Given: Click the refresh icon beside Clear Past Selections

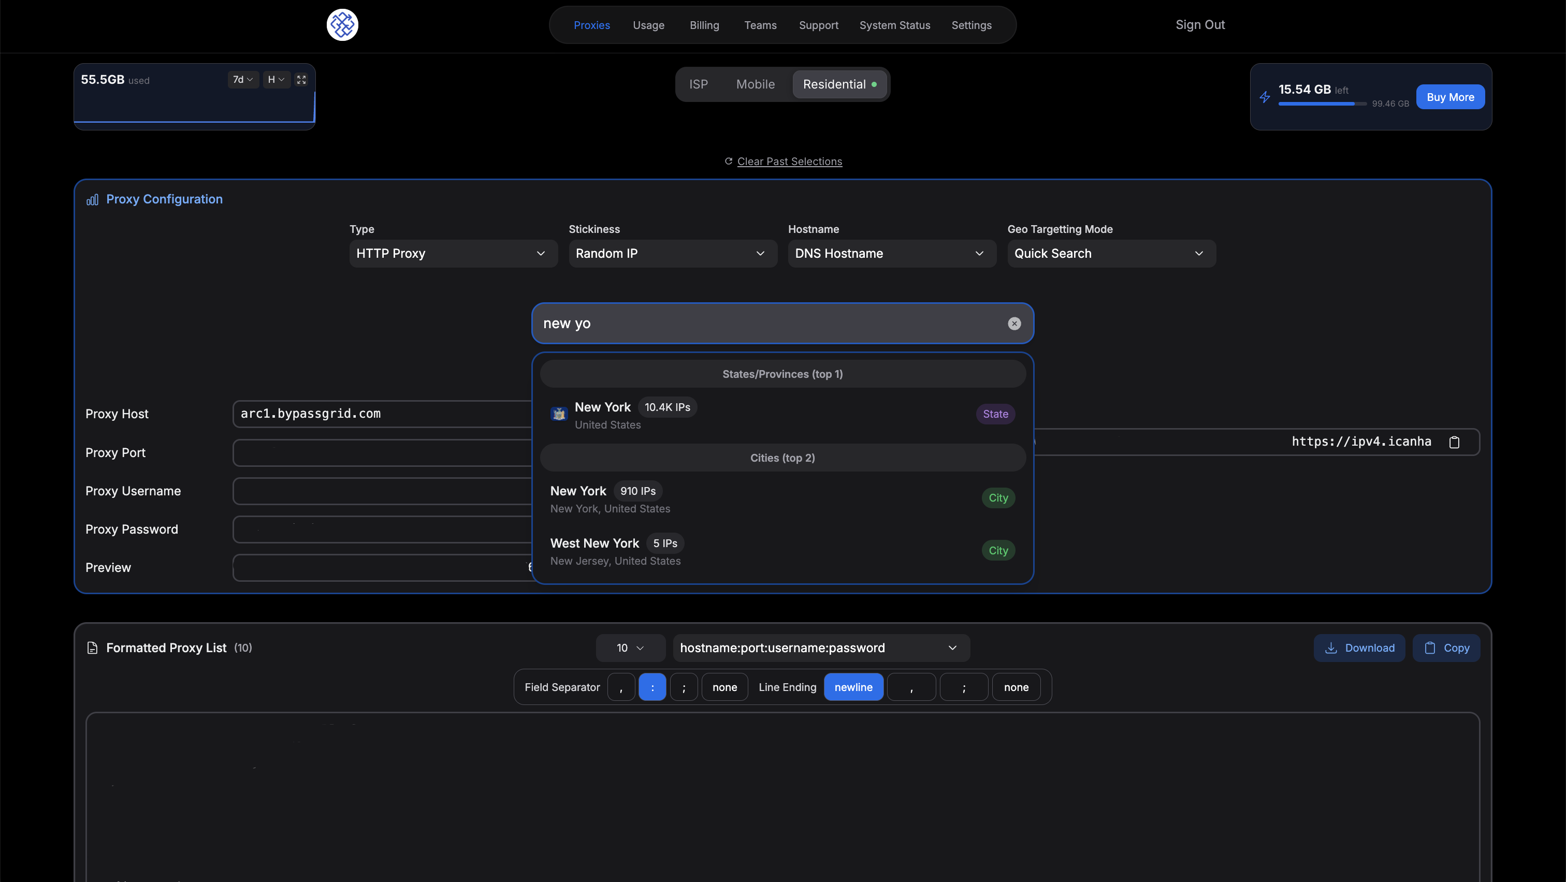Looking at the screenshot, I should coord(728,161).
